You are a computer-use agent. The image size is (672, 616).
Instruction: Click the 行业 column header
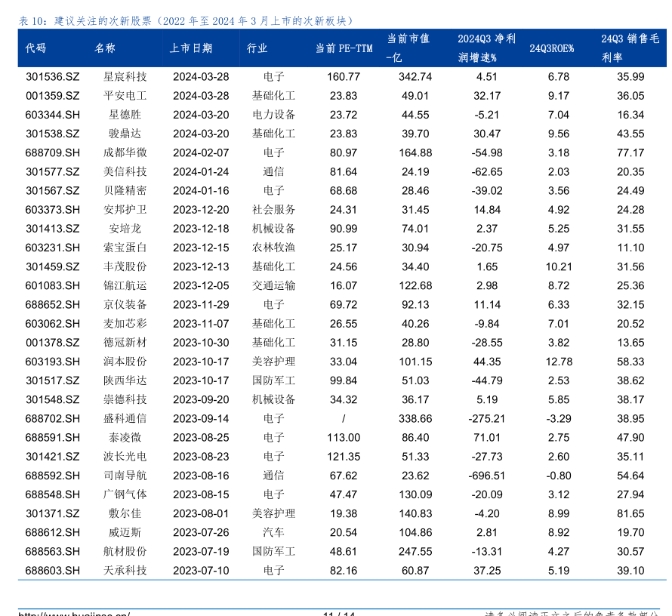pos(257,48)
